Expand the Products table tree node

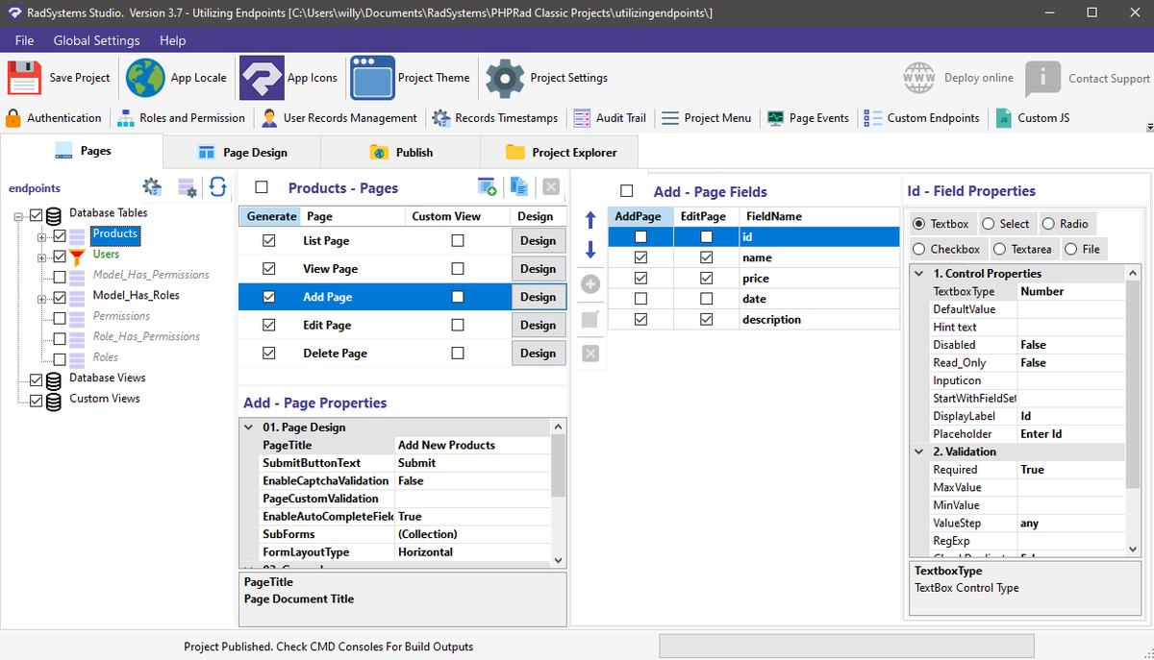[42, 235]
